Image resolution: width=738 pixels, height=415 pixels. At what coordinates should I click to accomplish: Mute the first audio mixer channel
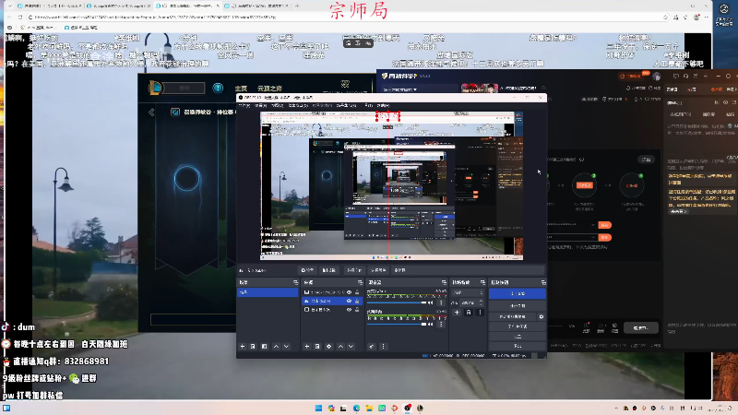click(431, 303)
